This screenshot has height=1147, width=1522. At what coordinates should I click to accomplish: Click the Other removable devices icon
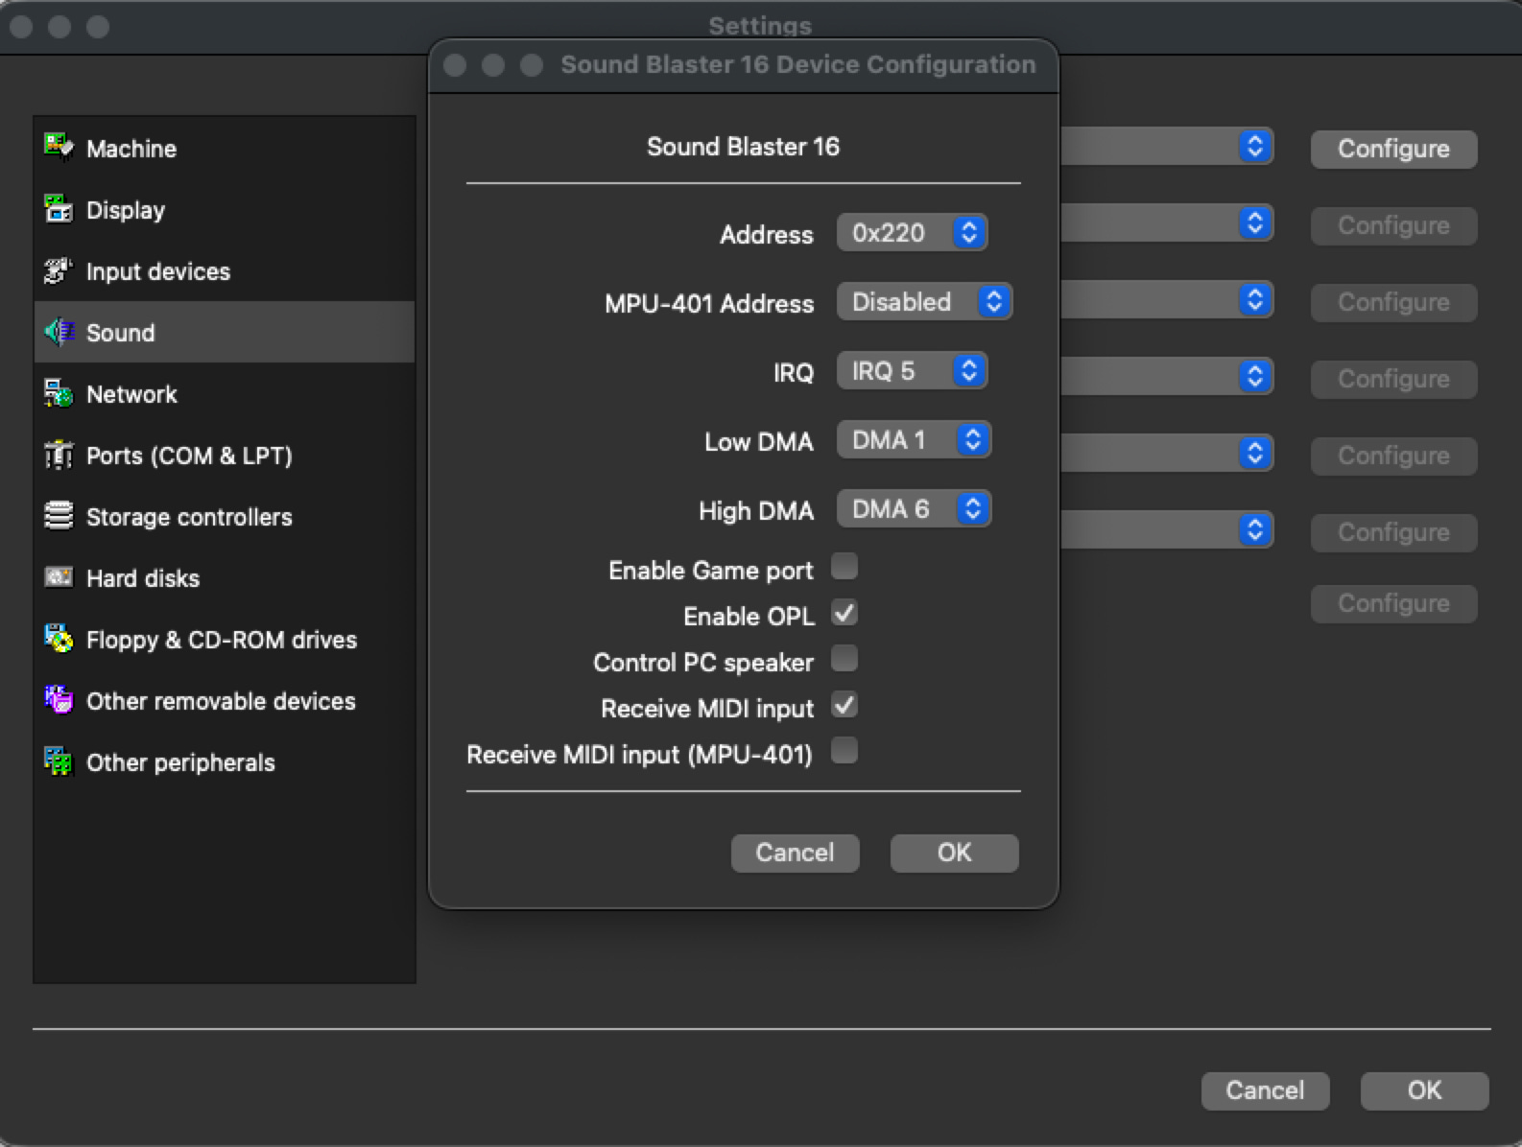[x=59, y=700]
